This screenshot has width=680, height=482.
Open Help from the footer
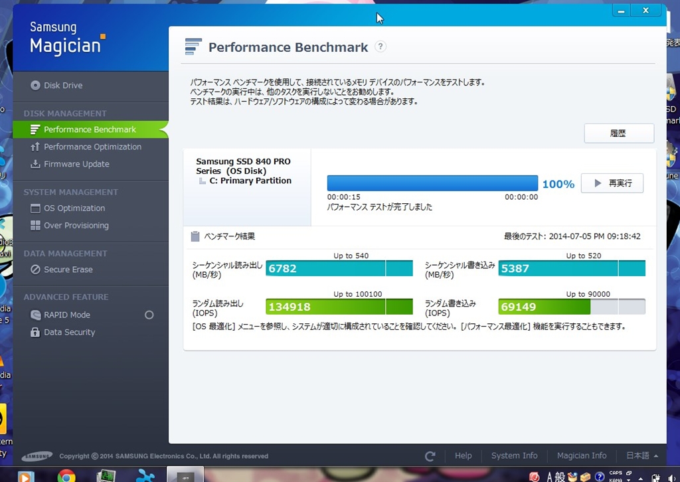[463, 455]
